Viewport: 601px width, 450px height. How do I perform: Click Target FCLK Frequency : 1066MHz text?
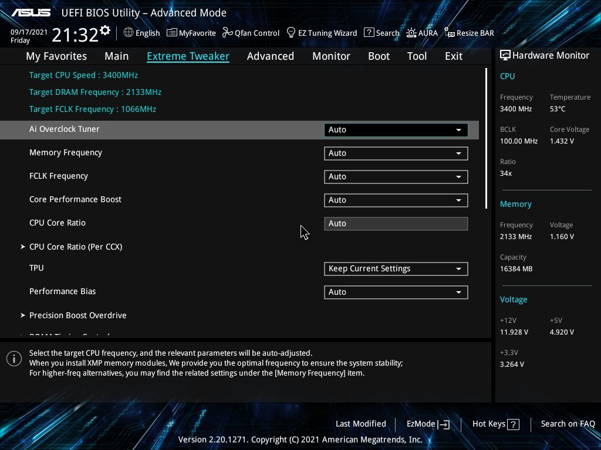tap(93, 109)
